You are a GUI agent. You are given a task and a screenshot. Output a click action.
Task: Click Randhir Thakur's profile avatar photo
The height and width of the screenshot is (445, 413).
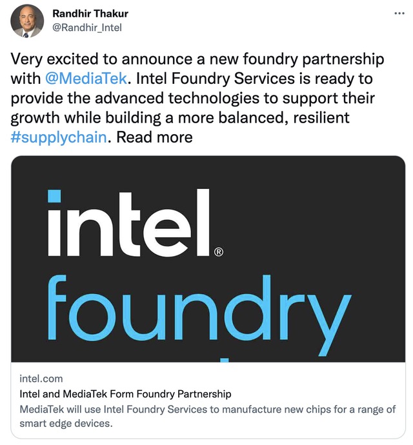click(27, 21)
